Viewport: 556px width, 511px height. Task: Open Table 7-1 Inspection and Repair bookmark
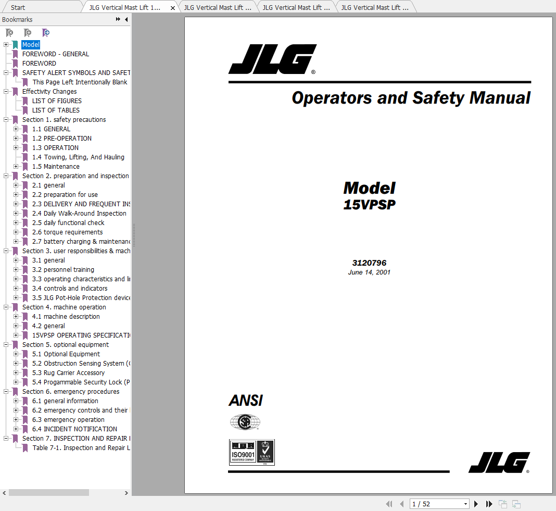click(81, 448)
